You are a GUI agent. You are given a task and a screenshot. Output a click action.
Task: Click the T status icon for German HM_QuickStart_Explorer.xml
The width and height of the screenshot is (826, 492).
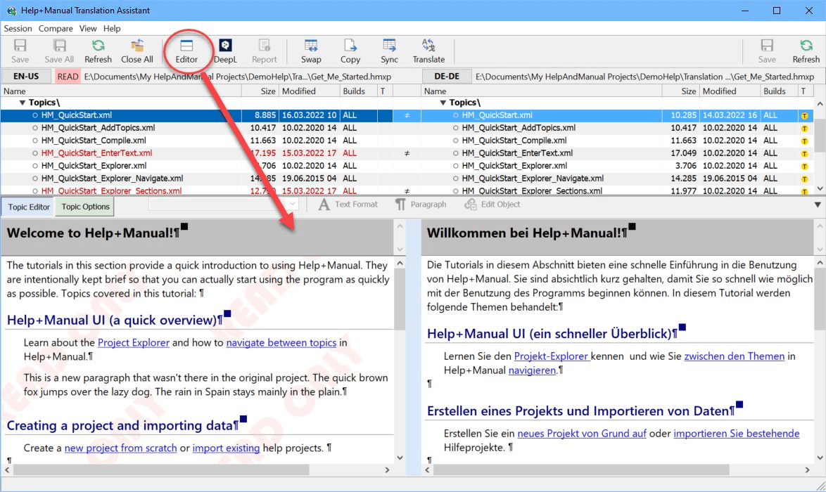click(x=804, y=166)
